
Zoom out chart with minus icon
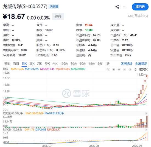pyautogui.click(x=119, y=70)
